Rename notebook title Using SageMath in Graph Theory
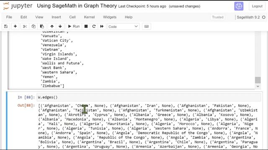268x150 pixels. [77, 6]
